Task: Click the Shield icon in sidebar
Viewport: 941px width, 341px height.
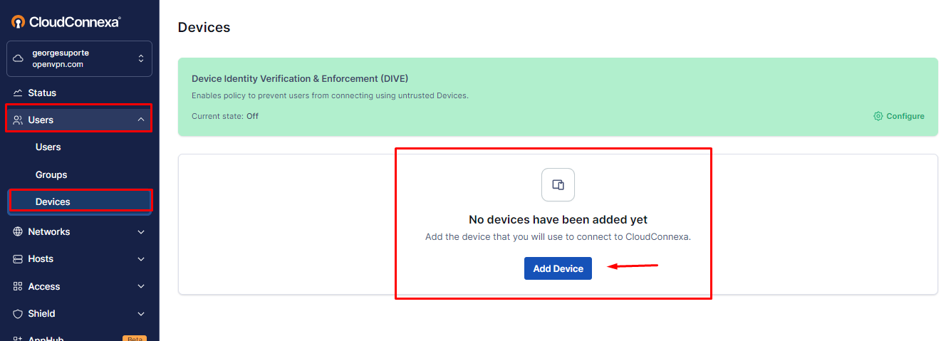Action: click(18, 314)
